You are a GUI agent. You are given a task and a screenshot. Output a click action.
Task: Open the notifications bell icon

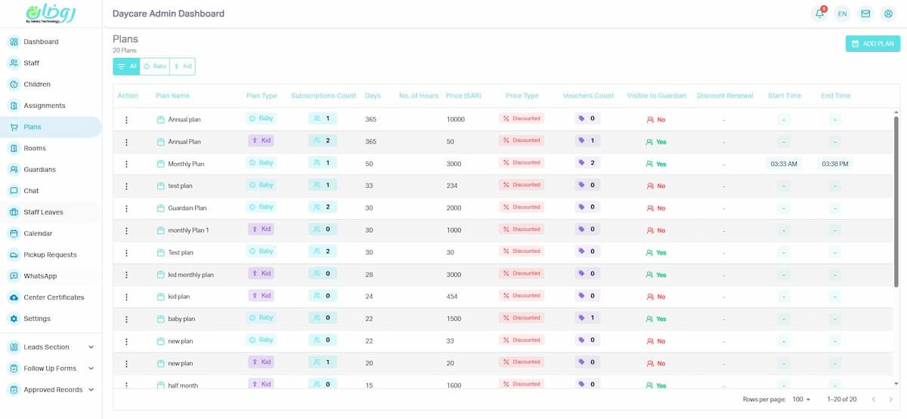coord(819,14)
